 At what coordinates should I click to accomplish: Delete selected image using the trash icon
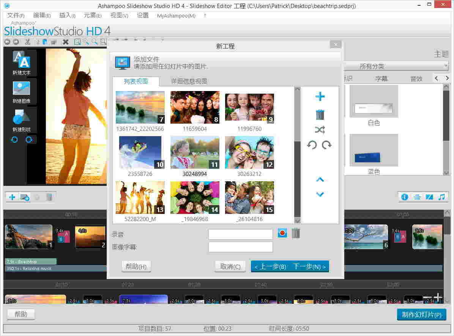click(320, 114)
